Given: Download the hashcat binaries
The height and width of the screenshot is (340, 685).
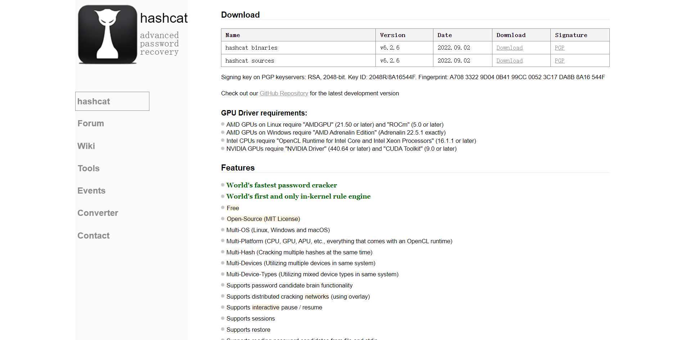Looking at the screenshot, I should [x=509, y=48].
